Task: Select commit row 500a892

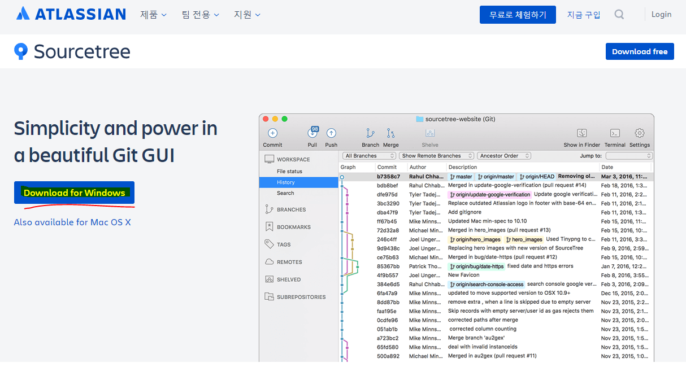Action: [496, 356]
